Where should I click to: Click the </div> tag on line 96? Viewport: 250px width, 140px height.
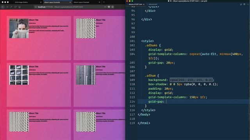pyautogui.click(x=146, y=19)
